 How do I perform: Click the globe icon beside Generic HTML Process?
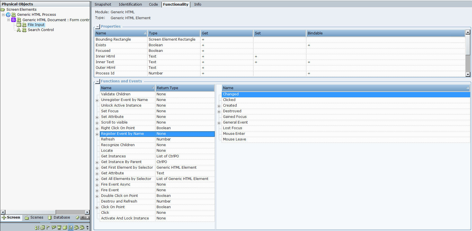tap(8, 15)
